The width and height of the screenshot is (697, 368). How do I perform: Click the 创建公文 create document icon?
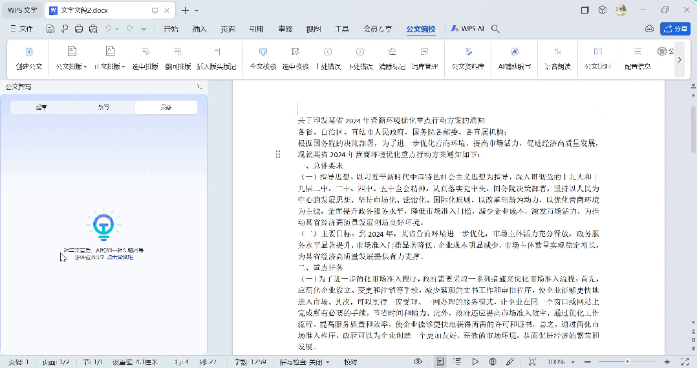pyautogui.click(x=29, y=52)
